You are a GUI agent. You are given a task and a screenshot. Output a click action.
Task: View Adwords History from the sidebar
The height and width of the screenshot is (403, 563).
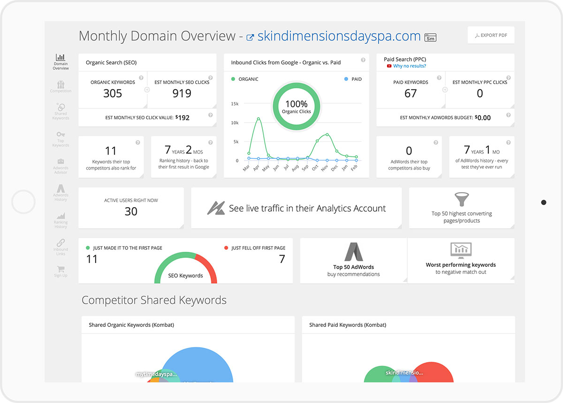coord(61,194)
